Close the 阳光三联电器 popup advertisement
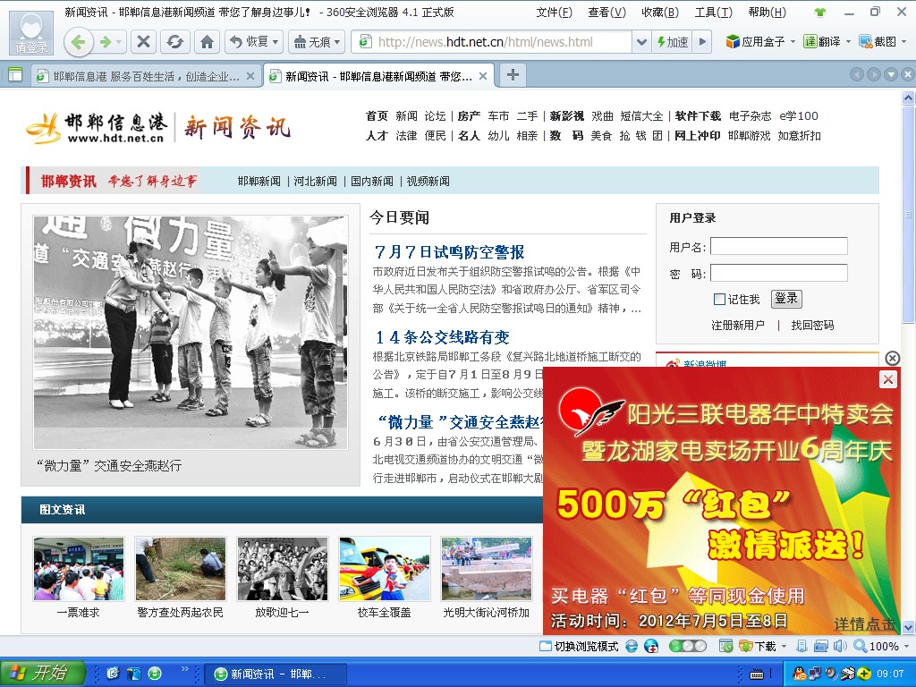 pos(888,379)
